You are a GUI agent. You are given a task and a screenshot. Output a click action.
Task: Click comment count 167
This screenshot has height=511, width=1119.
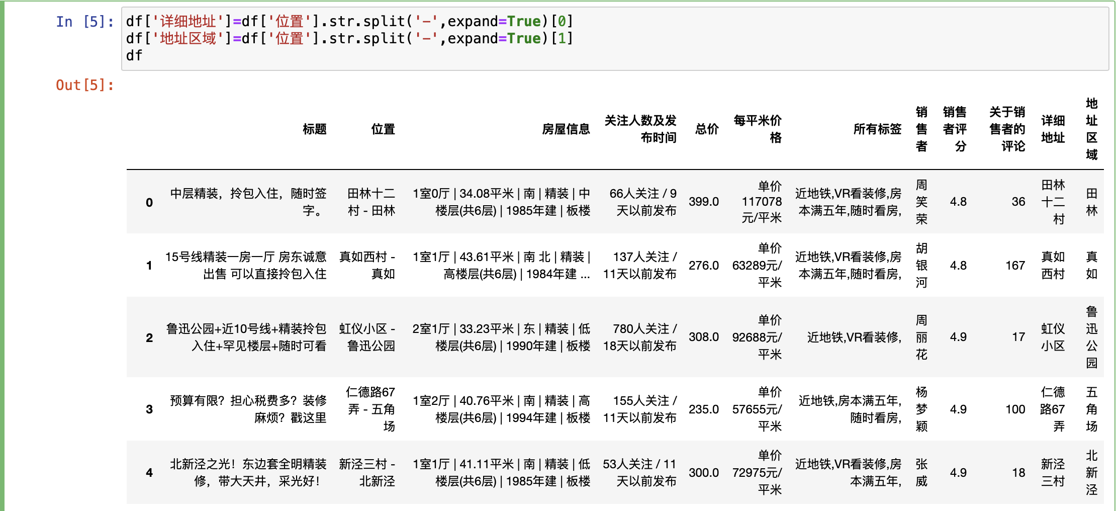click(x=1015, y=266)
